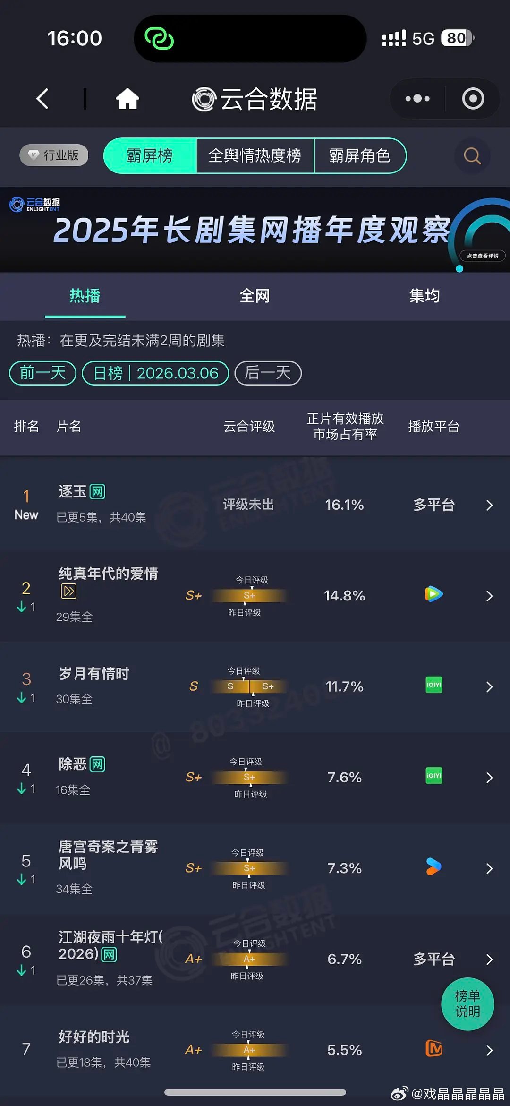This screenshot has height=1106, width=510.
Task: Tap the 行业版 badge at top left
Action: (53, 156)
